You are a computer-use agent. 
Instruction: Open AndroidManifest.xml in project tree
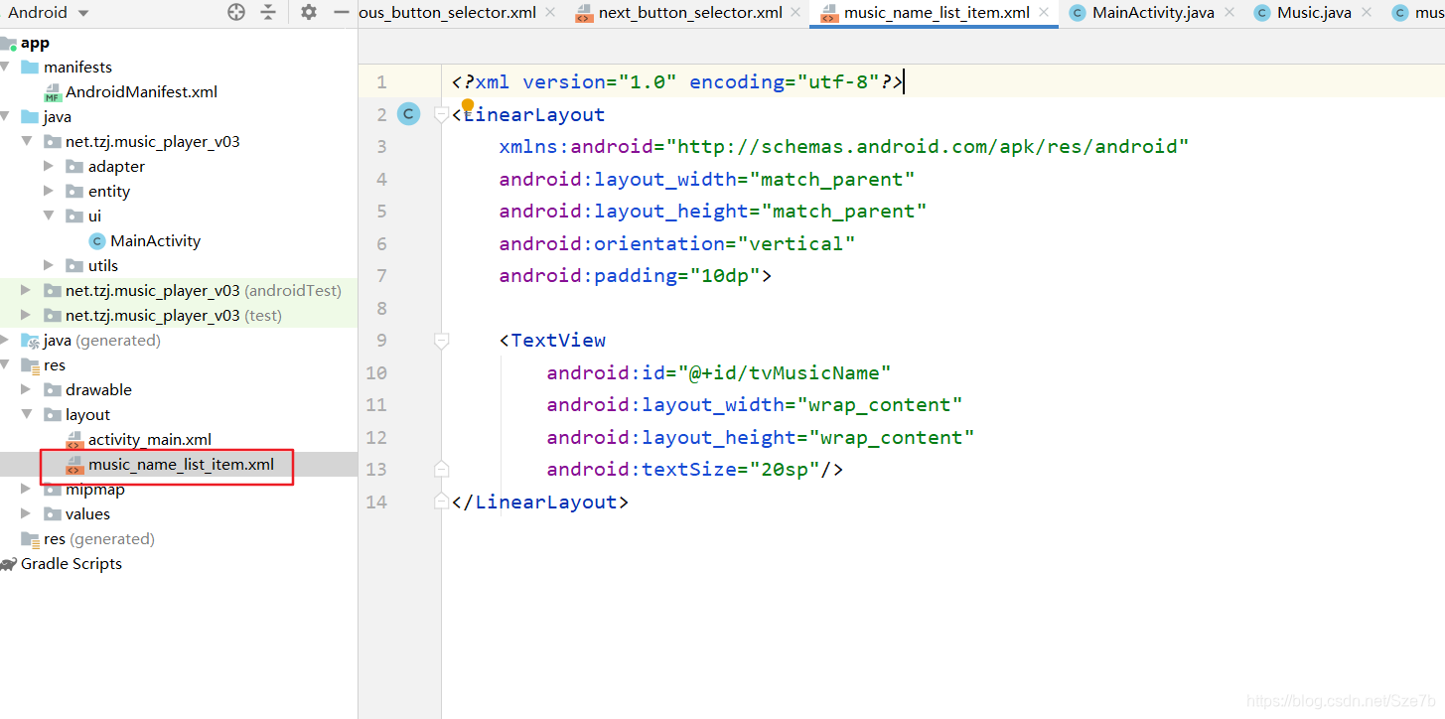[x=141, y=91]
